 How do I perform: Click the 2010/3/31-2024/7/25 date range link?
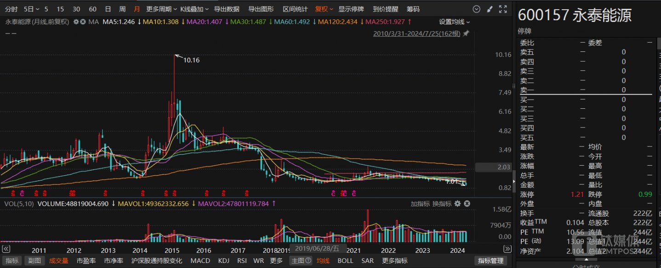tap(417, 33)
